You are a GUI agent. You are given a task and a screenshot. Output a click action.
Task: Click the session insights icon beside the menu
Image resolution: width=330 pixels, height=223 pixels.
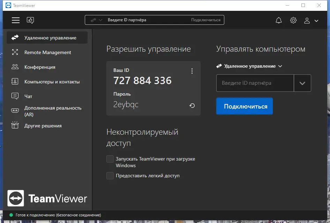(30, 20)
